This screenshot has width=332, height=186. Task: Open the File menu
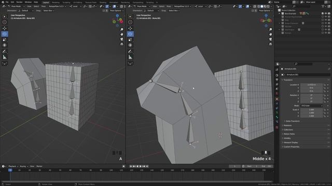(x=7, y=2)
